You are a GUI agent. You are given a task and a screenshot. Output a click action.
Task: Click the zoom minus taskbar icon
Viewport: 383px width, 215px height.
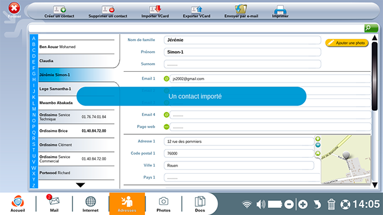point(289,204)
